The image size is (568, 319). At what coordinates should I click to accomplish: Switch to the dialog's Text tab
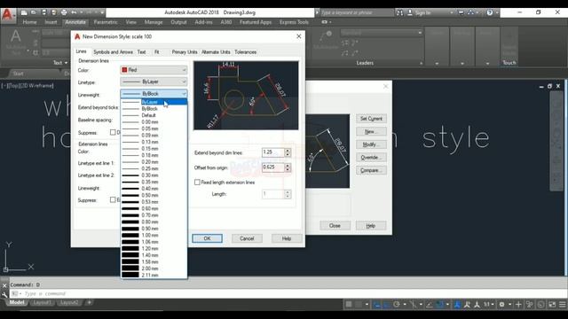141,52
